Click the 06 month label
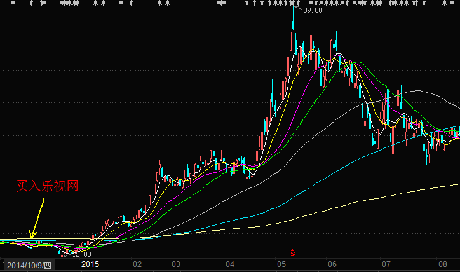Image resolution: width=460 pixels, height=272 pixels. tap(332, 264)
